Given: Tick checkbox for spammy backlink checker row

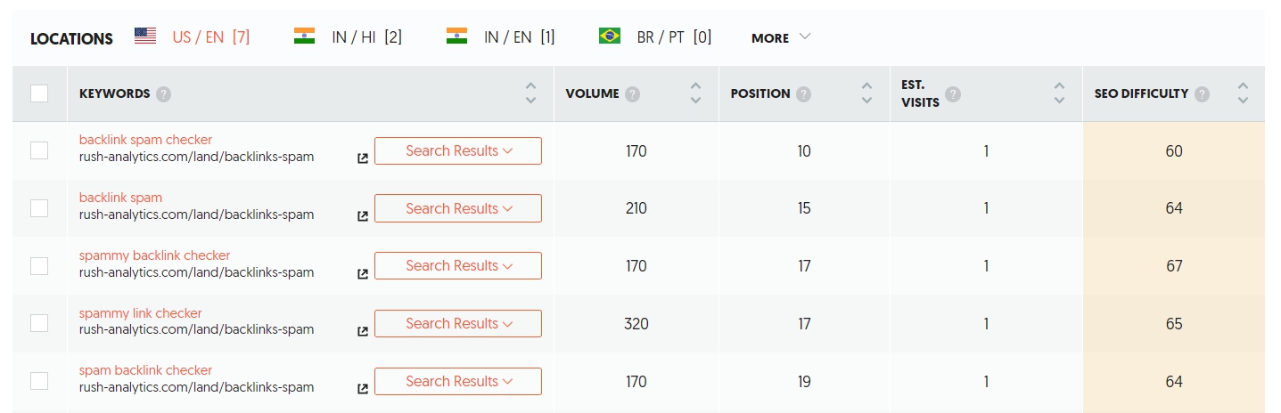Looking at the screenshot, I should (39, 265).
